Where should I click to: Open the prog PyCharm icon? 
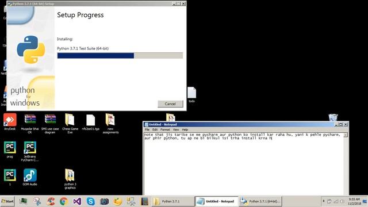click(x=10, y=149)
